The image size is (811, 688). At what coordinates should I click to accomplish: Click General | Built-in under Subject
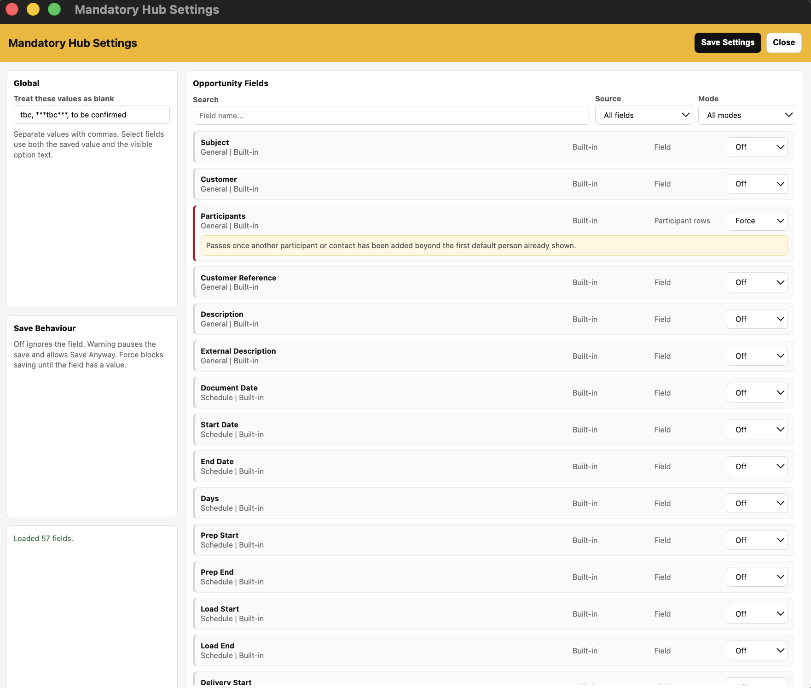tap(229, 152)
